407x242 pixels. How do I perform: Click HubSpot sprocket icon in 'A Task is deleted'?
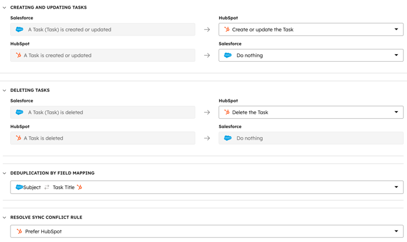(x=19, y=138)
